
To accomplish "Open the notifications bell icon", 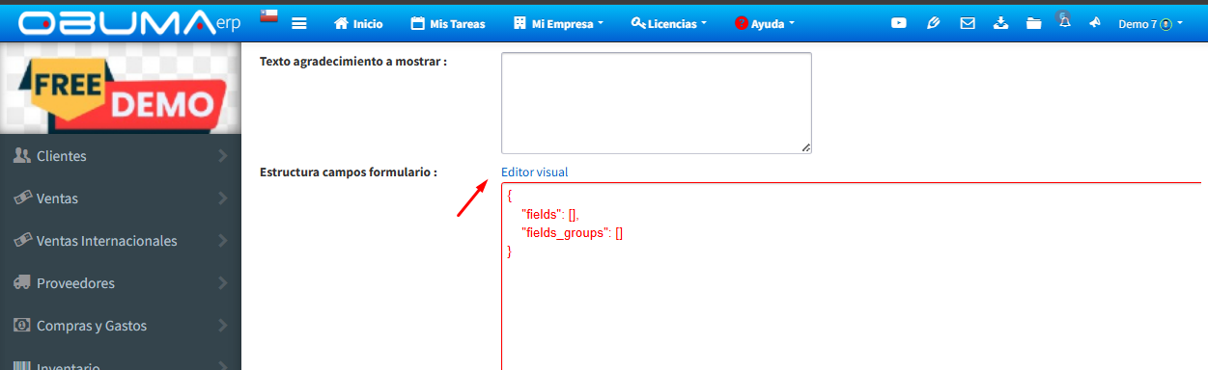I will point(1064,20).
